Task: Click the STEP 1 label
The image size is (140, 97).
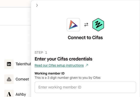Action: [41, 52]
